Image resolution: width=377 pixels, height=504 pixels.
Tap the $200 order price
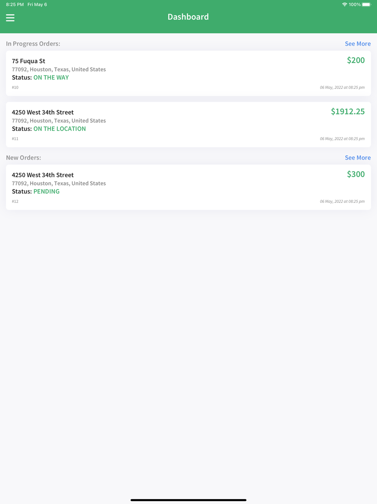[x=356, y=60]
